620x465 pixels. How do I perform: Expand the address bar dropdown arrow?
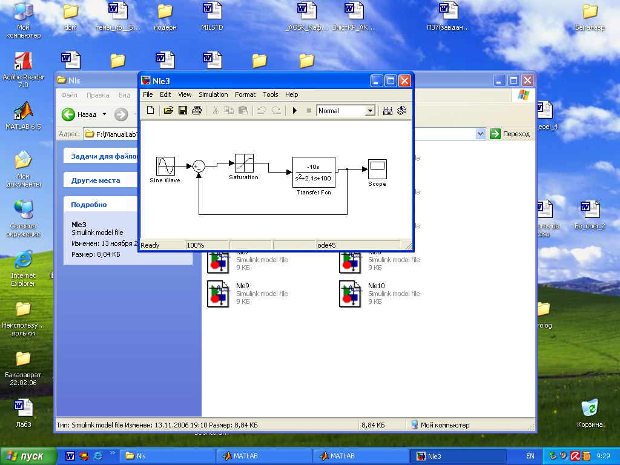click(480, 134)
